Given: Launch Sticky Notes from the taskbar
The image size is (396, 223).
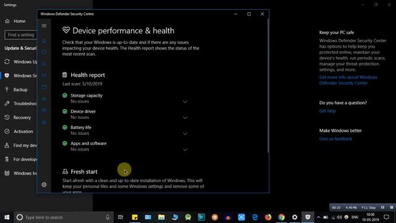Looking at the screenshot, I should 135,217.
